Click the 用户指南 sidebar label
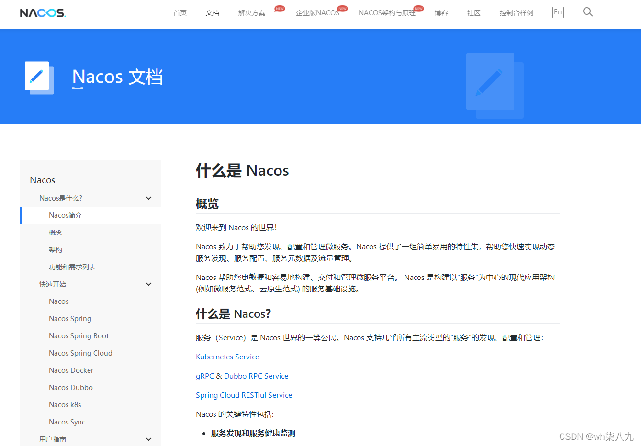The height and width of the screenshot is (446, 641). [x=53, y=439]
